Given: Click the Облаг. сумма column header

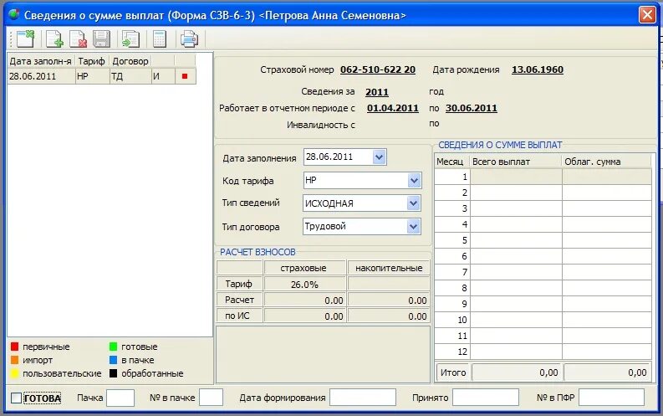Looking at the screenshot, I should coord(606,162).
